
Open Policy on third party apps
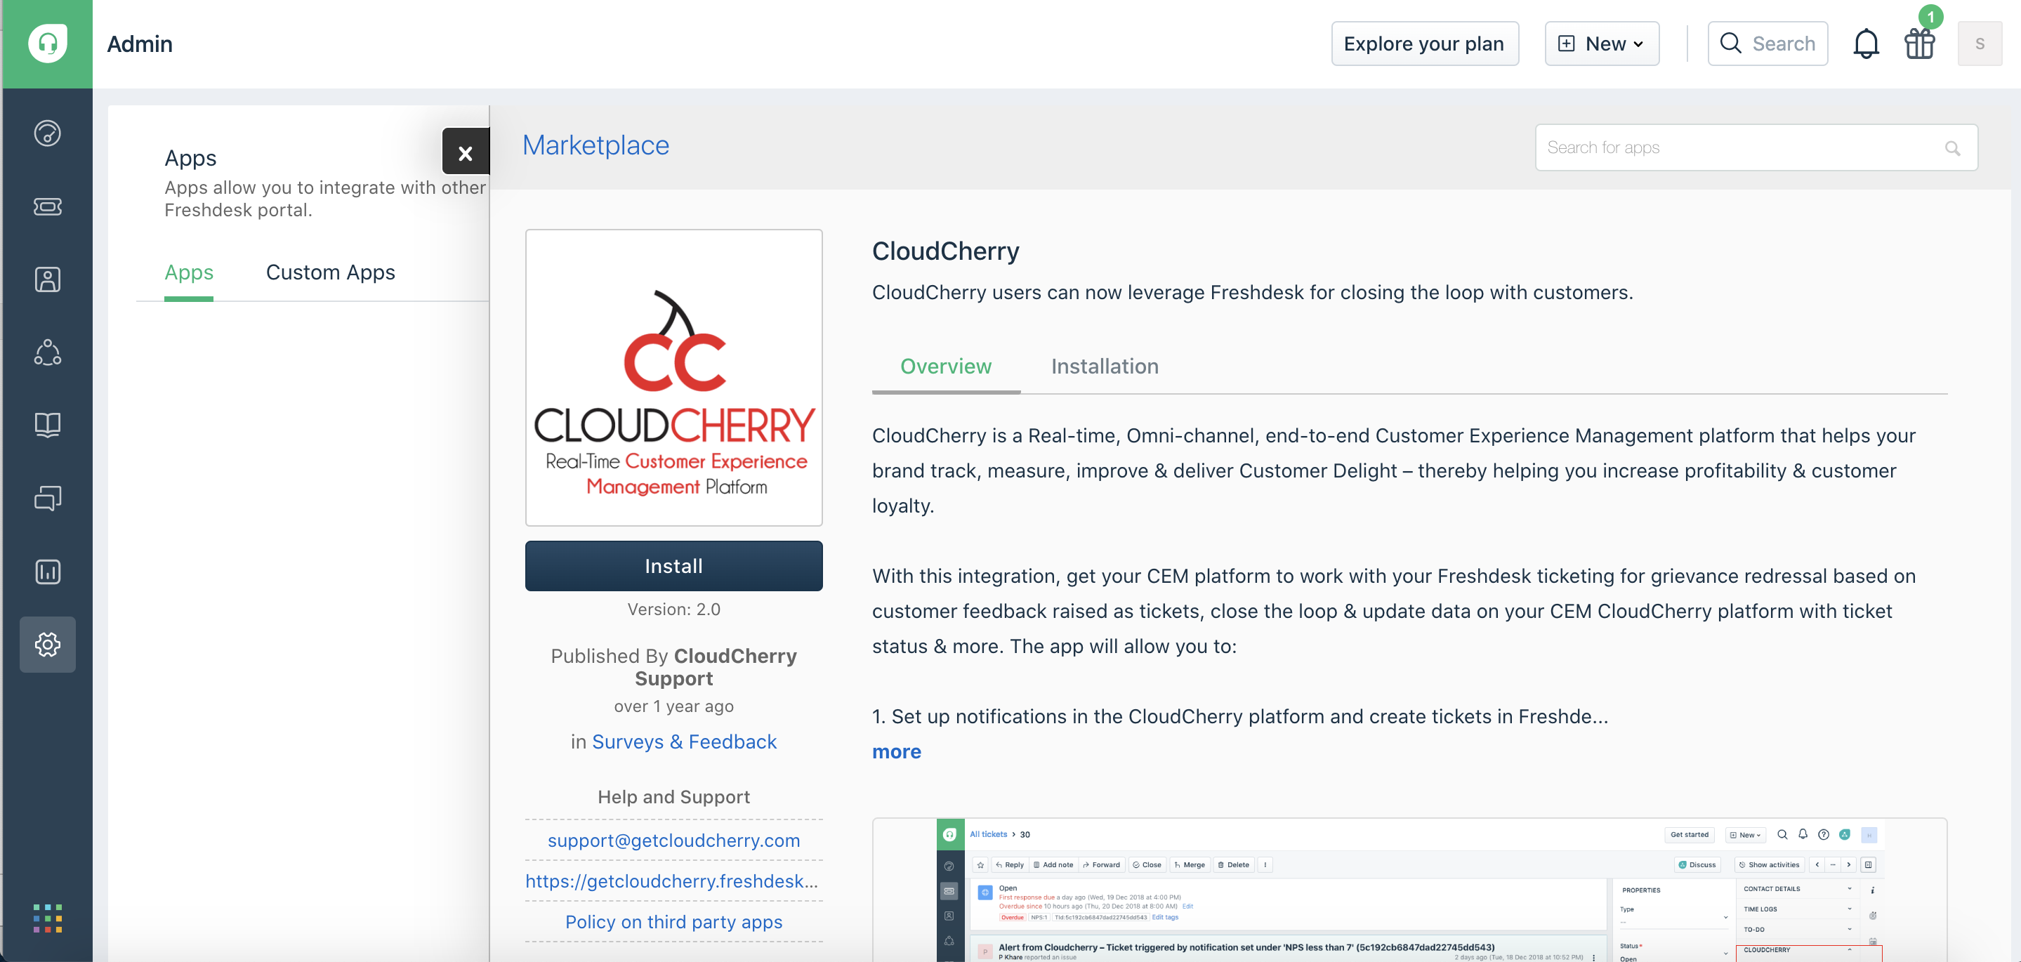pyautogui.click(x=673, y=922)
